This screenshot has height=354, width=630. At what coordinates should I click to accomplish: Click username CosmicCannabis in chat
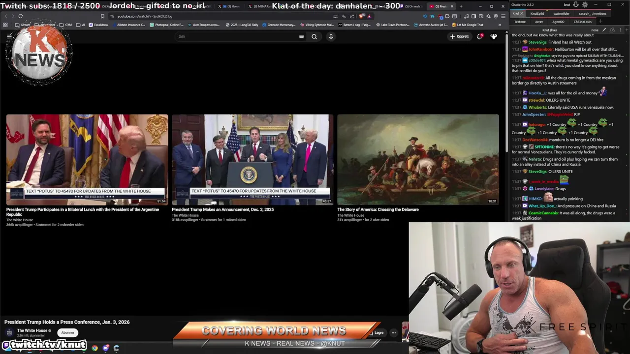tap(543, 213)
